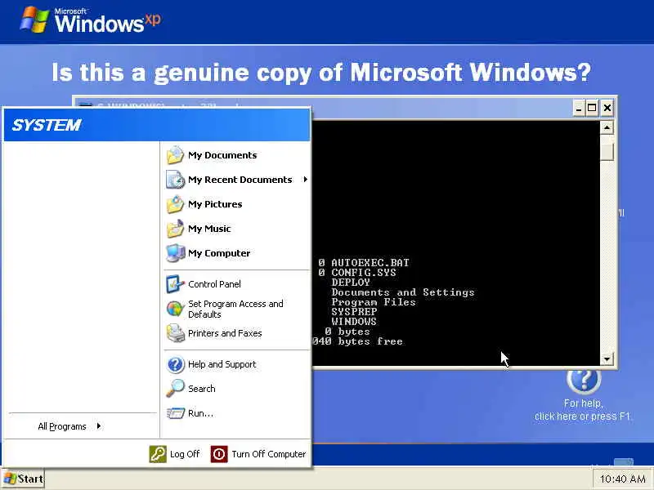Click the My Recent Documents icon
This screenshot has height=490, width=654.
point(175,180)
